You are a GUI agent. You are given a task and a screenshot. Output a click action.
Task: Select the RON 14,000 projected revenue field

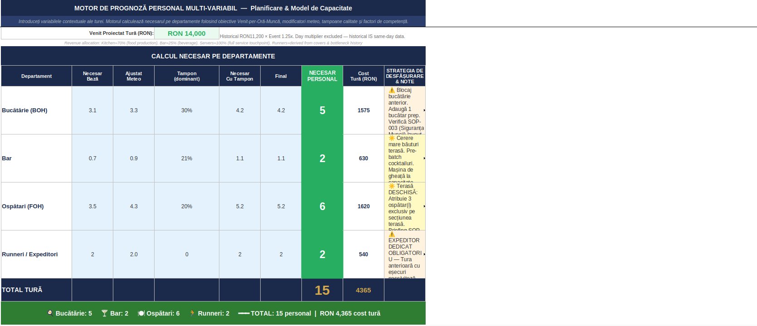[186, 34]
